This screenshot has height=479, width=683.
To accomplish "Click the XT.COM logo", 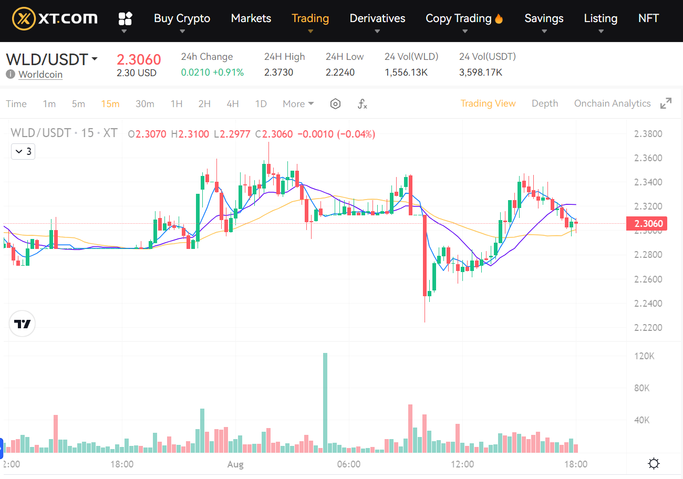I will click(55, 18).
